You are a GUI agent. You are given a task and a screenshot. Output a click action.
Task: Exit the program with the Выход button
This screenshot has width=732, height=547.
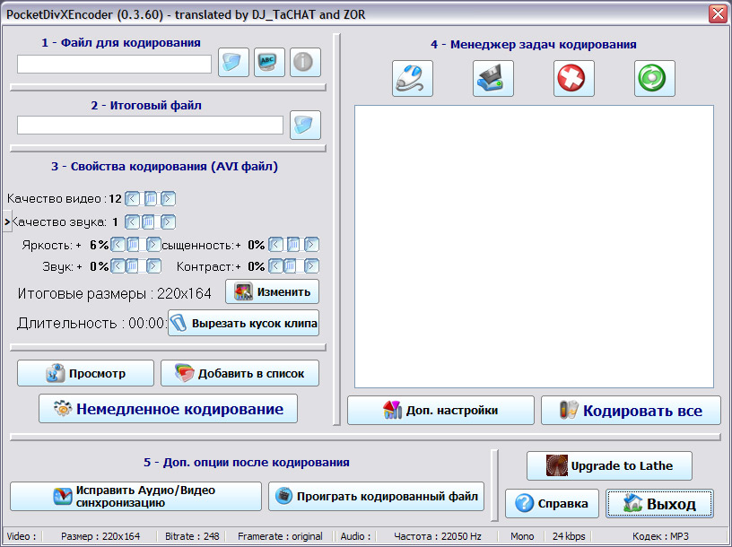click(659, 503)
